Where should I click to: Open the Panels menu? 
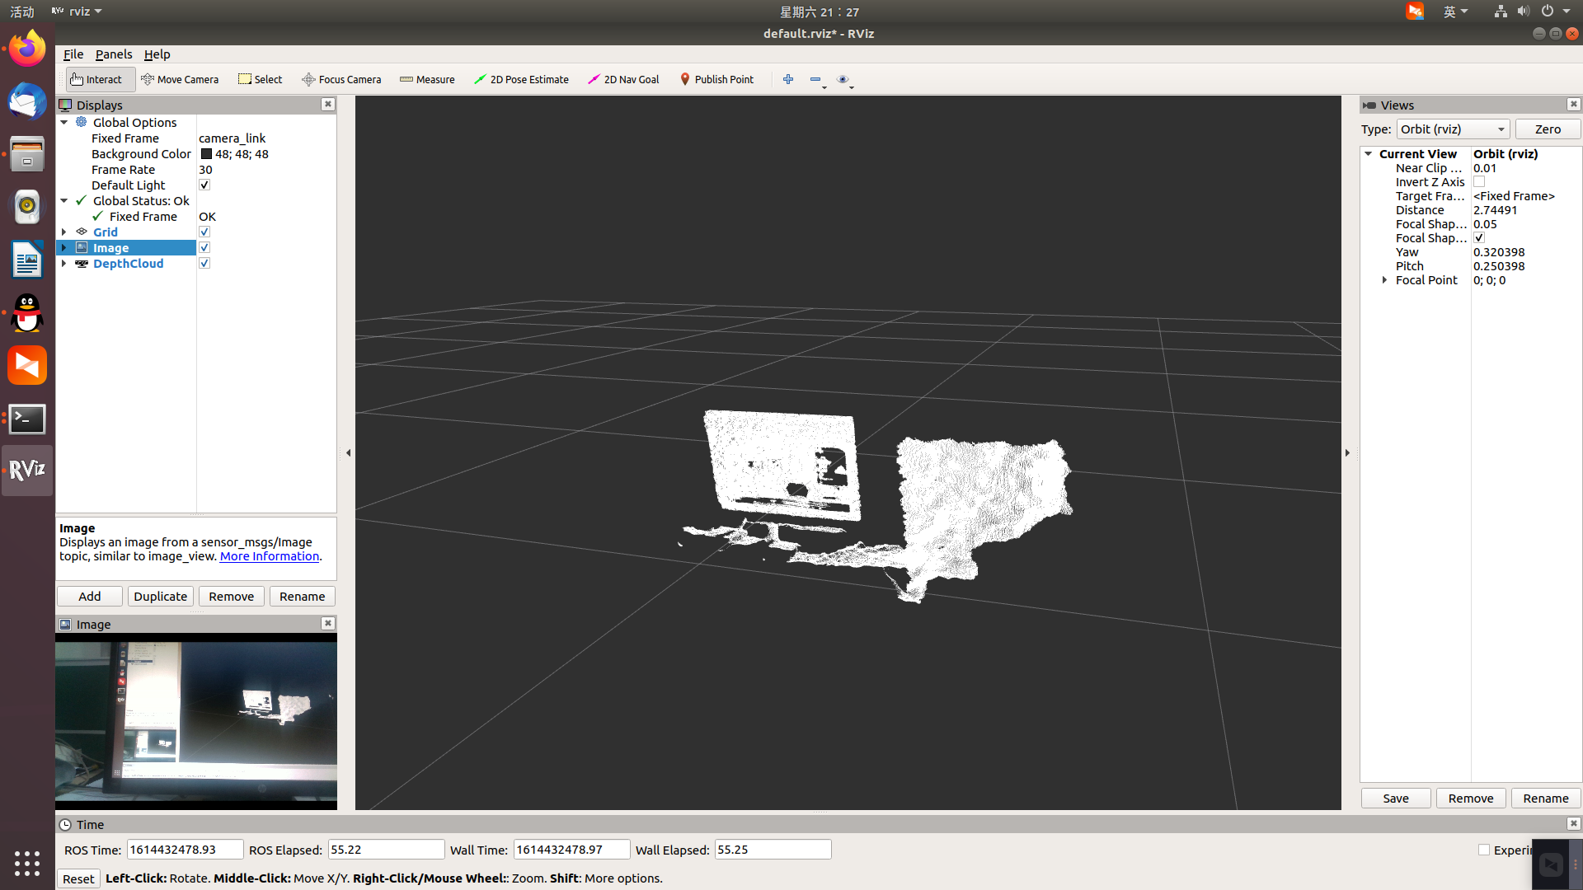(x=113, y=54)
